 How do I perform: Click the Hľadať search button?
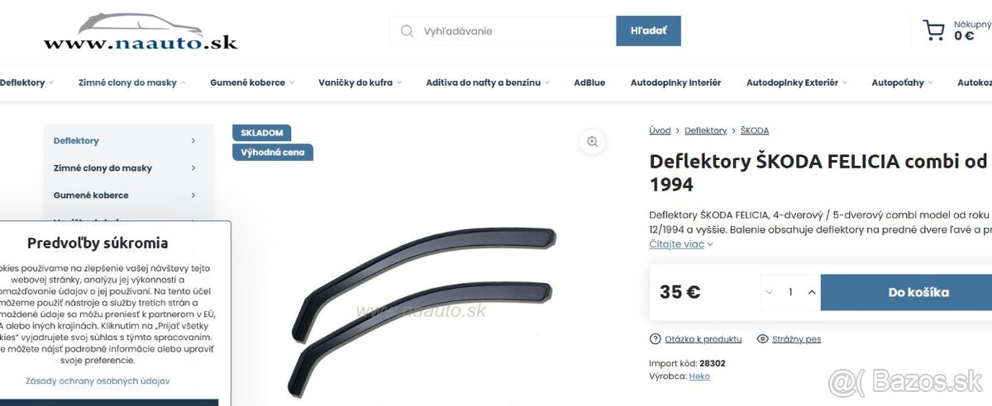click(648, 31)
